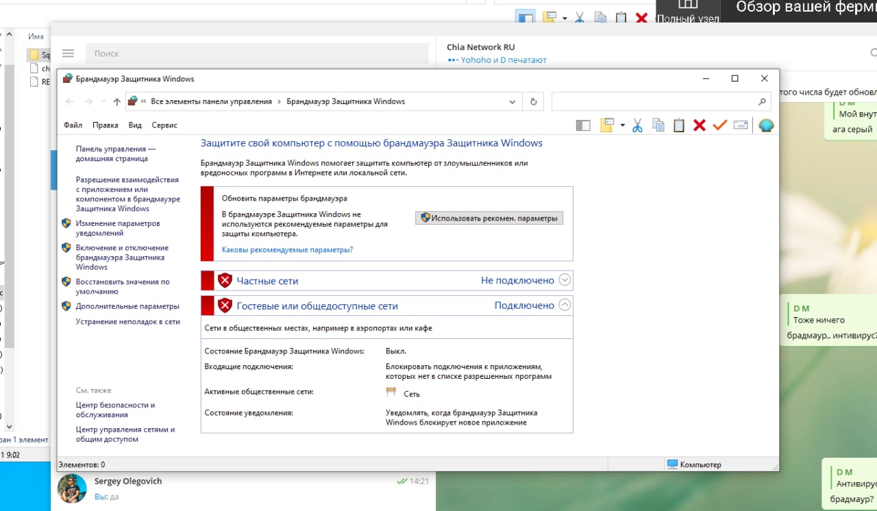Click 'Элементов: 0' in the status bar
The height and width of the screenshot is (511, 877).
(x=82, y=464)
